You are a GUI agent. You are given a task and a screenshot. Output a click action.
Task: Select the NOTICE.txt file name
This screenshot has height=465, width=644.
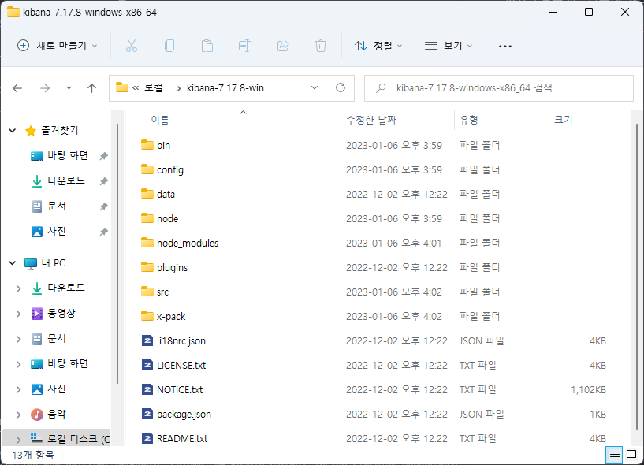pos(180,390)
